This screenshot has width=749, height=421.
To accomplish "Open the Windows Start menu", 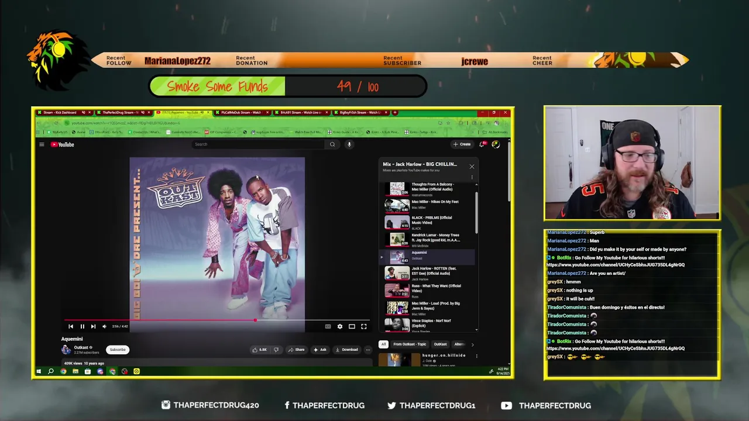I will coord(39,371).
